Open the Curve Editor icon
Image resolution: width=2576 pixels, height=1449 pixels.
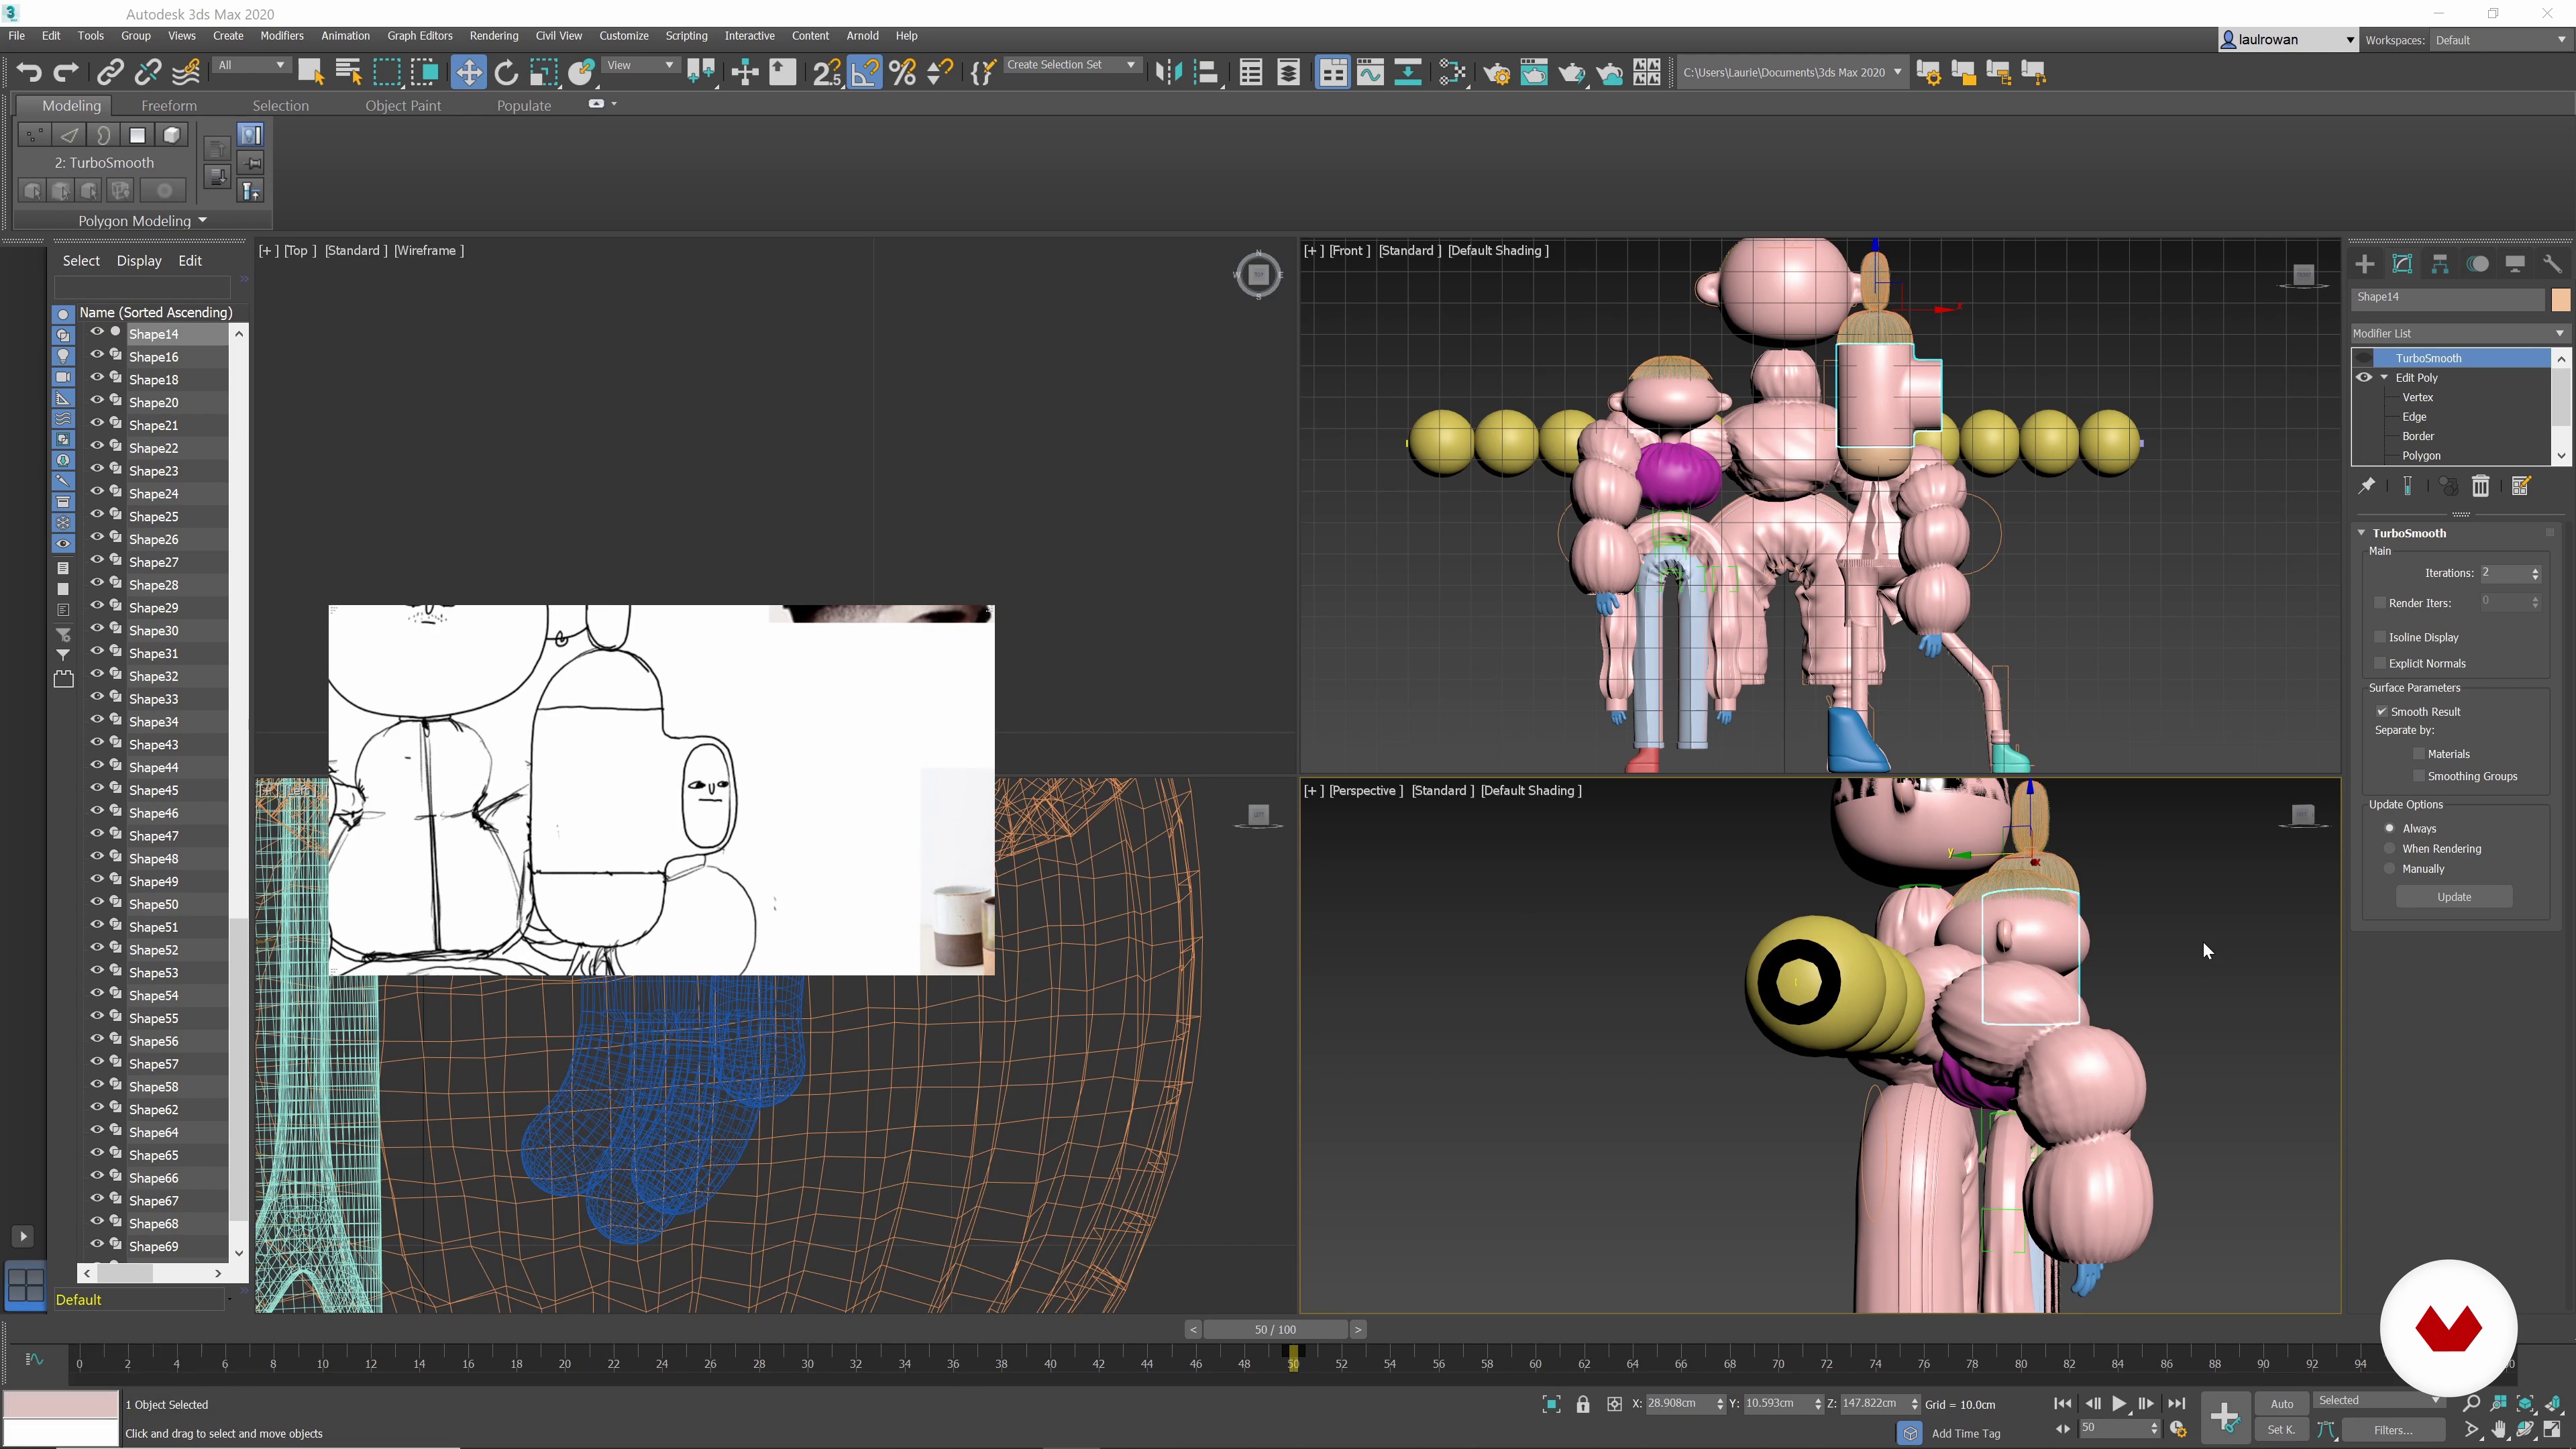(x=1370, y=72)
